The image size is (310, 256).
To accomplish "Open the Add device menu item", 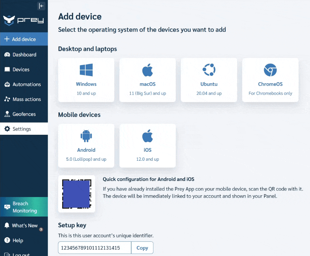I will (24, 39).
